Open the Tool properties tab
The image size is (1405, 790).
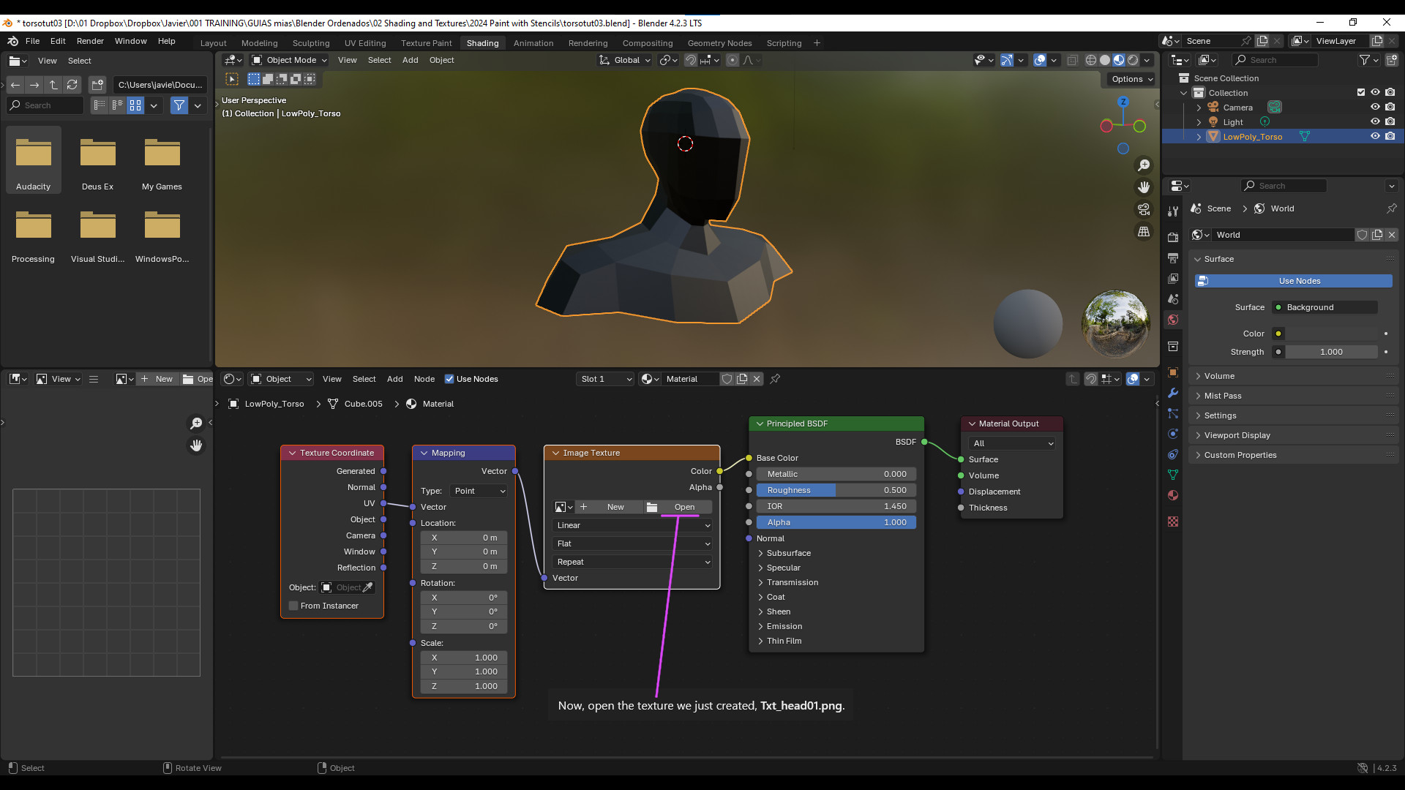[1173, 211]
